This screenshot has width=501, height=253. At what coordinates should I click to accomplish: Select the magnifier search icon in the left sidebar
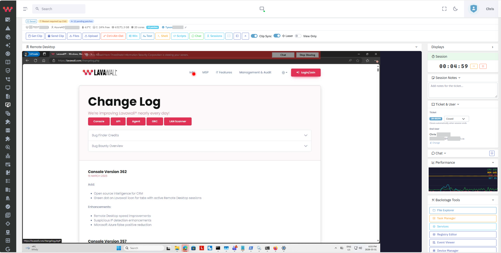coord(8,147)
